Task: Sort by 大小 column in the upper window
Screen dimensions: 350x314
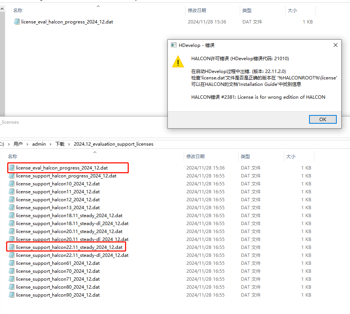Action: [x=292, y=10]
